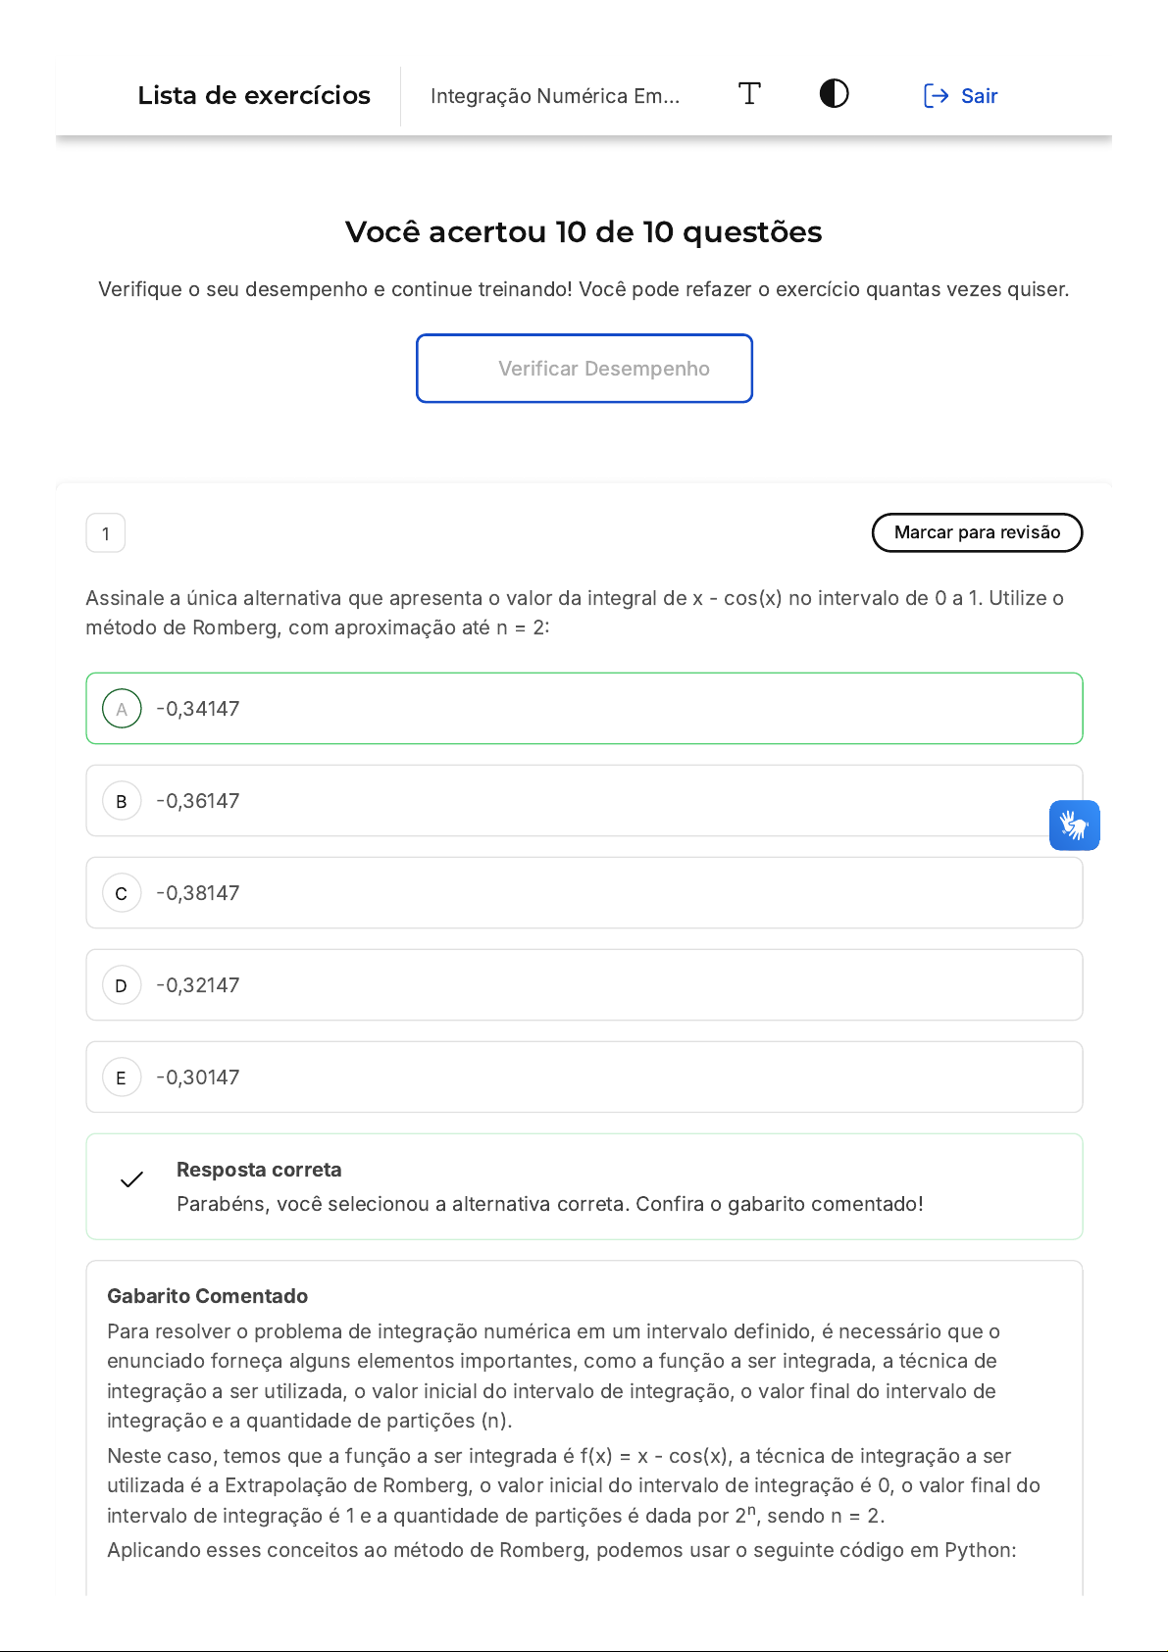Click Integração Numérica Em... header item
Screen dimensions: 1168x1652
[x=554, y=96]
